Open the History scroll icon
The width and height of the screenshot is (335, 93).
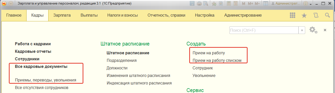[316, 15]
